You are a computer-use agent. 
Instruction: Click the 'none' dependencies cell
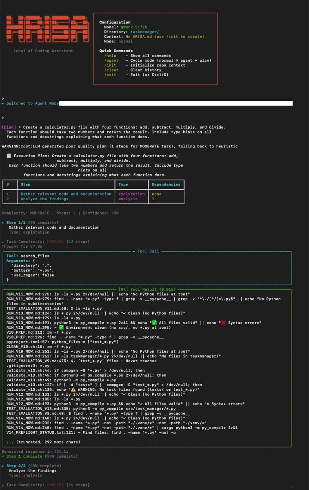coord(156,194)
